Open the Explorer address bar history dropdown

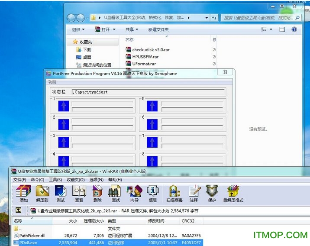tap(207, 18)
